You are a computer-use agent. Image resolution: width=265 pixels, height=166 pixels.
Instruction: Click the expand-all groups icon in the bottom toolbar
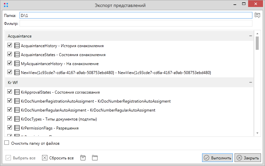pos(95,158)
